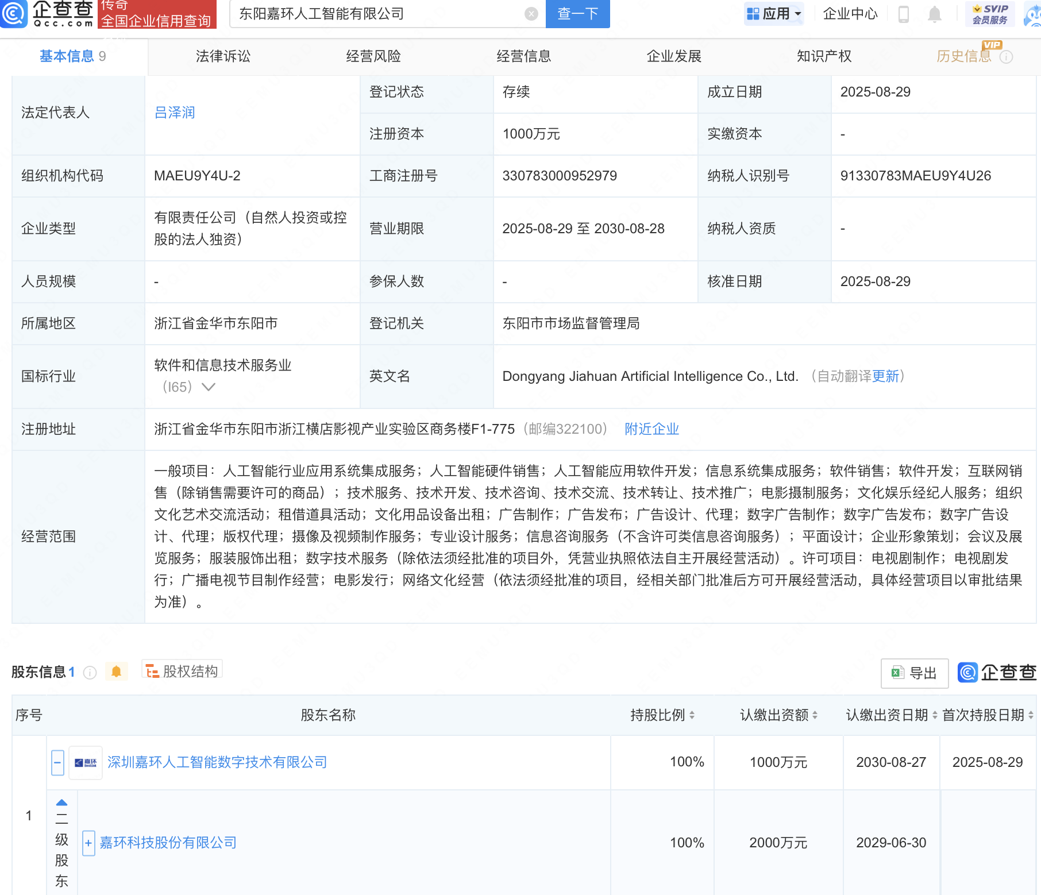The height and width of the screenshot is (895, 1041).
Task: Open the 应用 dropdown menu
Action: [774, 14]
